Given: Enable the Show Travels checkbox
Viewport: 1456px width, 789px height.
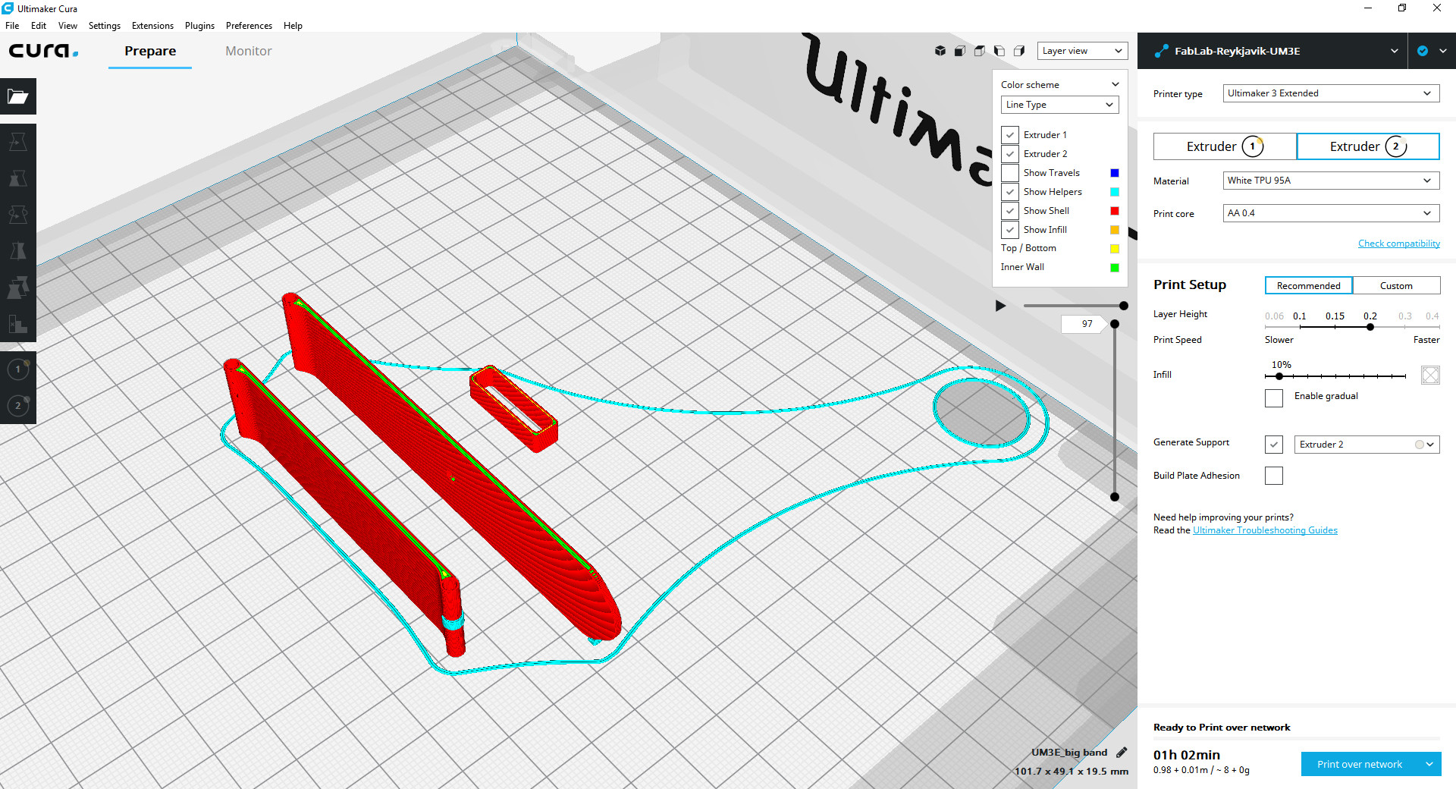Looking at the screenshot, I should coord(1010,173).
